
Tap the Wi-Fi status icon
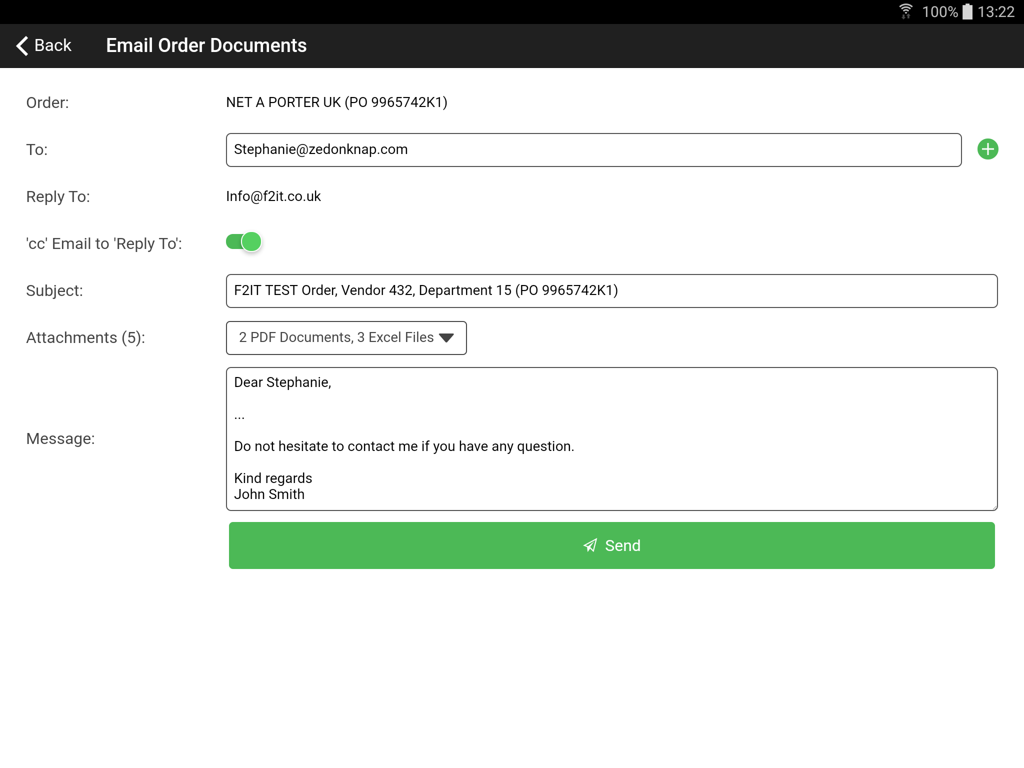905,11
